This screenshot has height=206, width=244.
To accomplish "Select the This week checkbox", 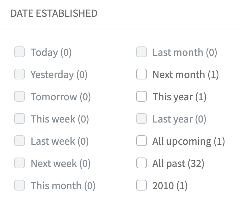I will 20,119.
